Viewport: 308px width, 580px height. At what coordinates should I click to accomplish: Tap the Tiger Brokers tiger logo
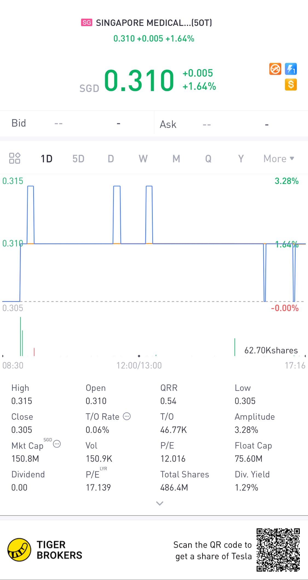click(x=19, y=550)
